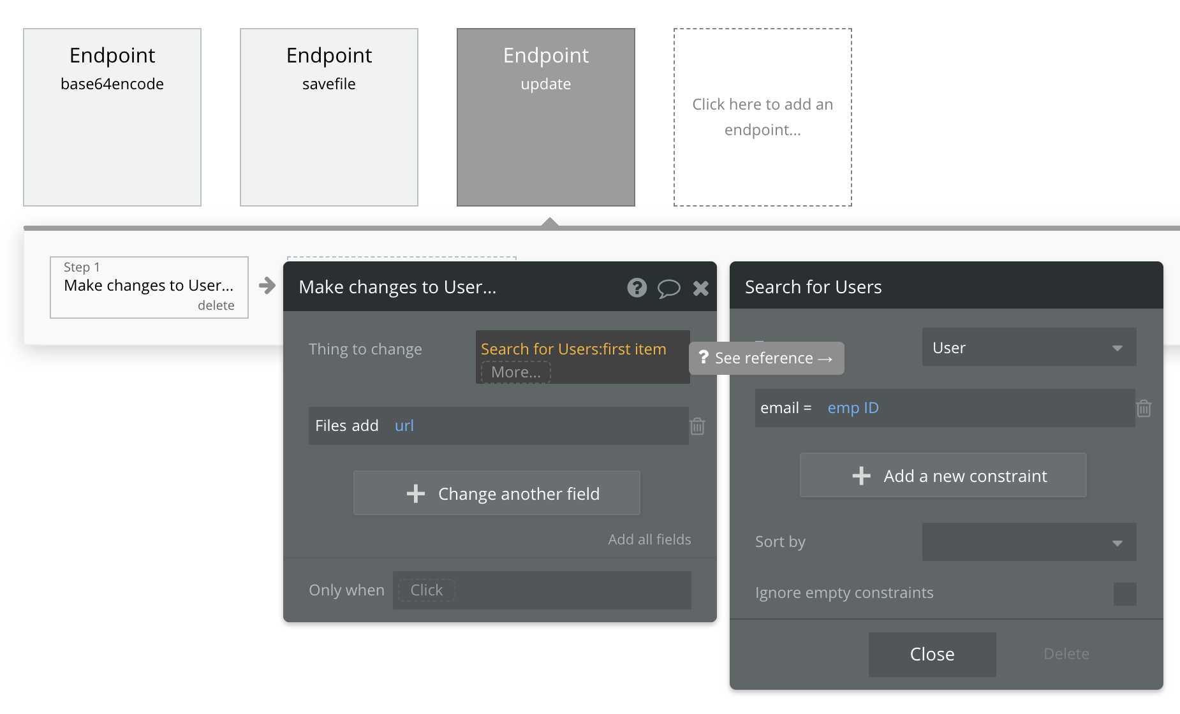Click the plus icon on Change another field
This screenshot has height=714, width=1180.
point(416,493)
